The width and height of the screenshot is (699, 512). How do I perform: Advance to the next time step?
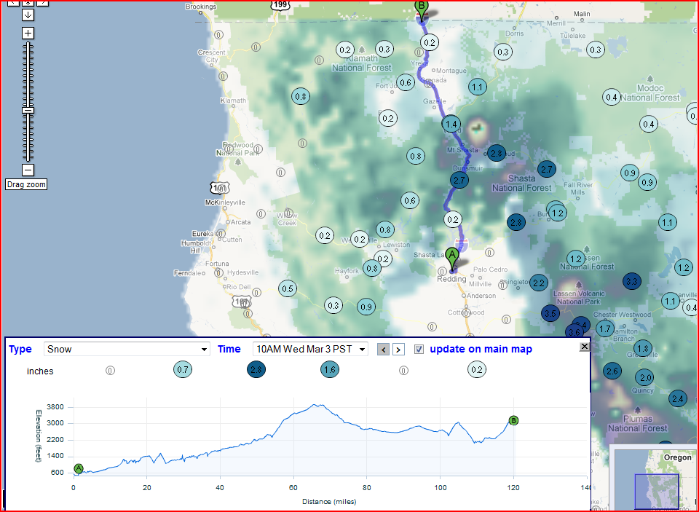[398, 349]
